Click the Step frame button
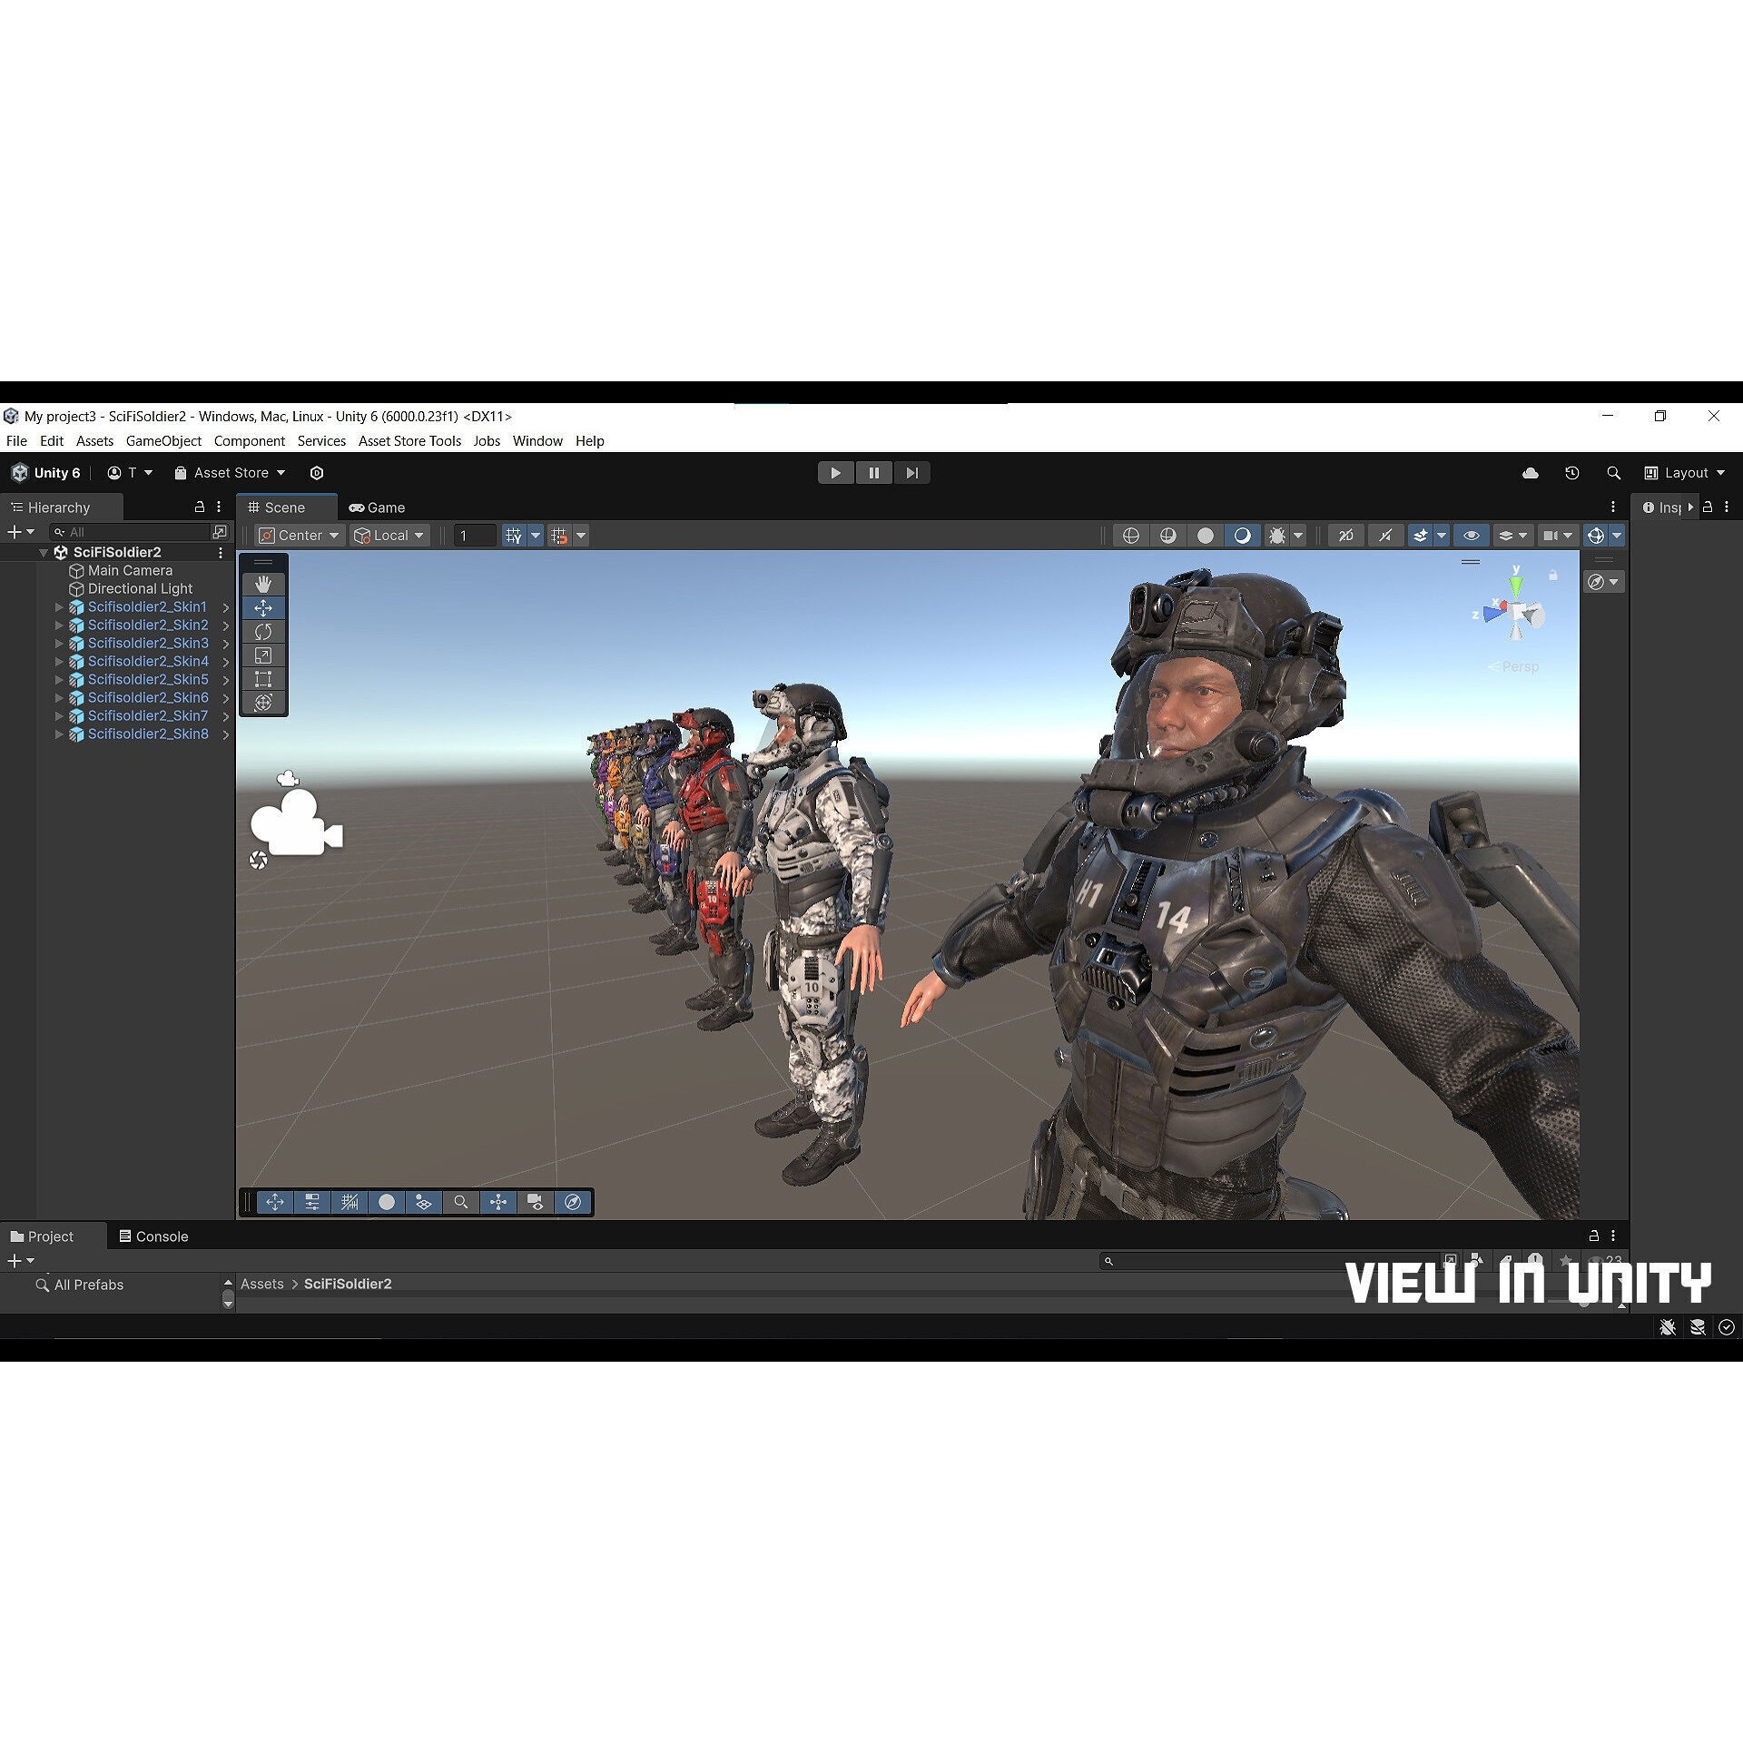 tap(911, 473)
